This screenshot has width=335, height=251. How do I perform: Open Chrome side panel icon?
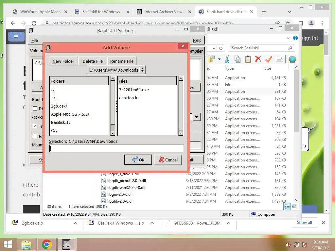point(301,23)
